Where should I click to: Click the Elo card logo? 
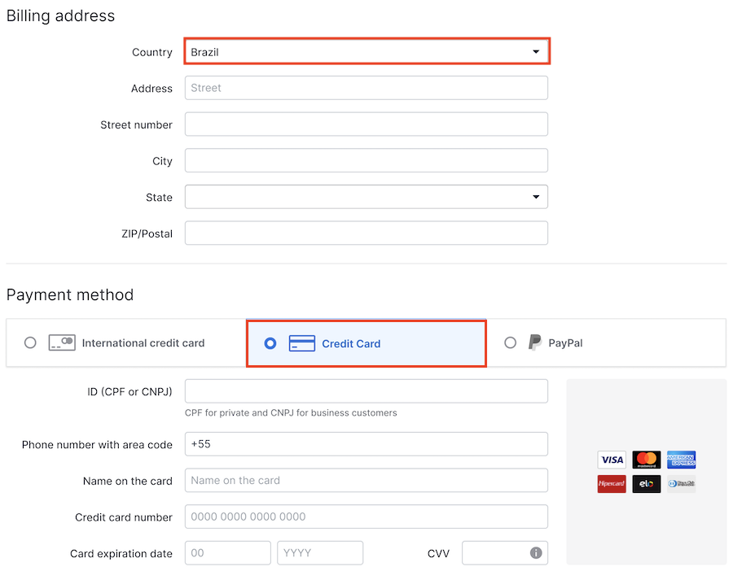coord(647,484)
